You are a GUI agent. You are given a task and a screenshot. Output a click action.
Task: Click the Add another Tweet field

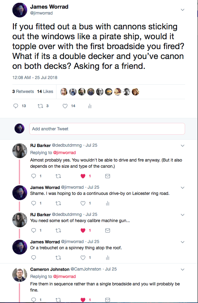pyautogui.click(x=107, y=128)
